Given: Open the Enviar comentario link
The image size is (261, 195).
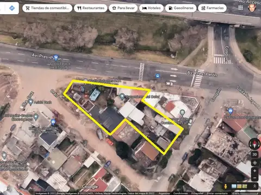Looking at the screenshot, I should point(217,193).
